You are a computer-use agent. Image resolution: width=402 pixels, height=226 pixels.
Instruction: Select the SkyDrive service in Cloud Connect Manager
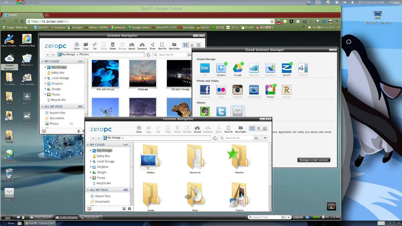254,70
